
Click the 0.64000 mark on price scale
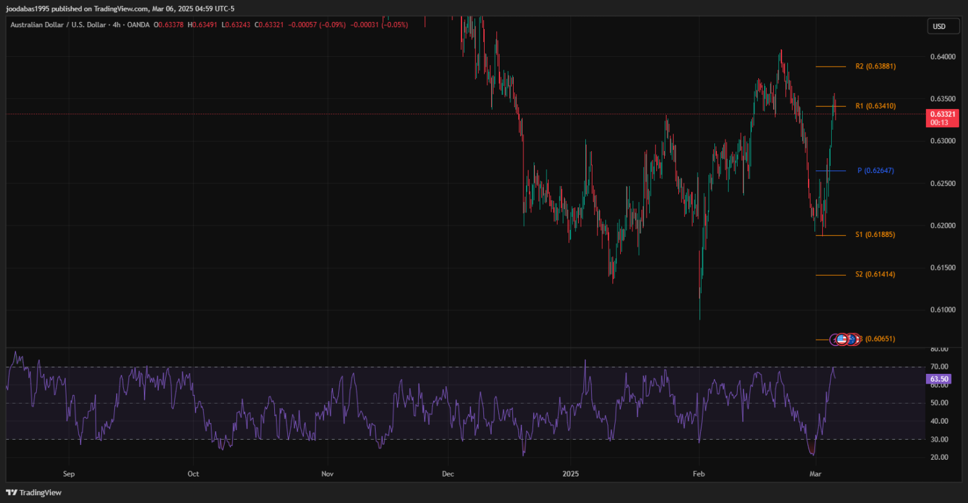point(943,57)
